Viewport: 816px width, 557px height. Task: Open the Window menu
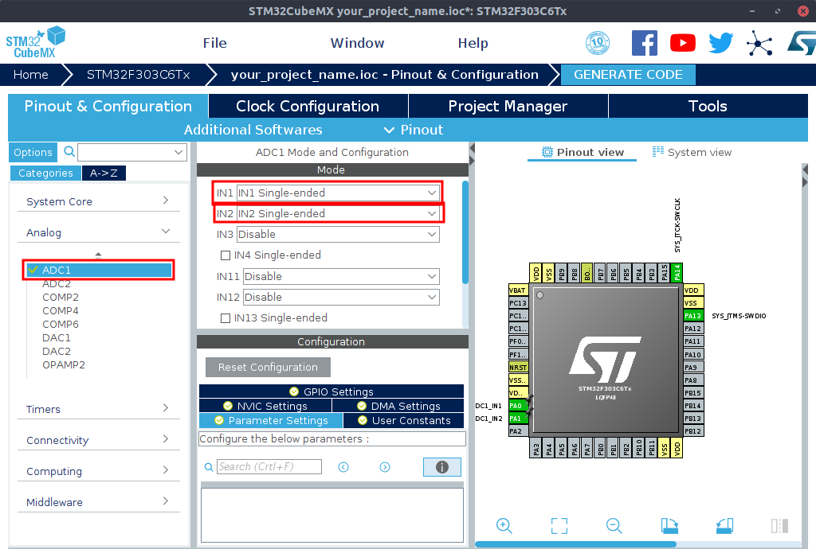click(x=358, y=43)
